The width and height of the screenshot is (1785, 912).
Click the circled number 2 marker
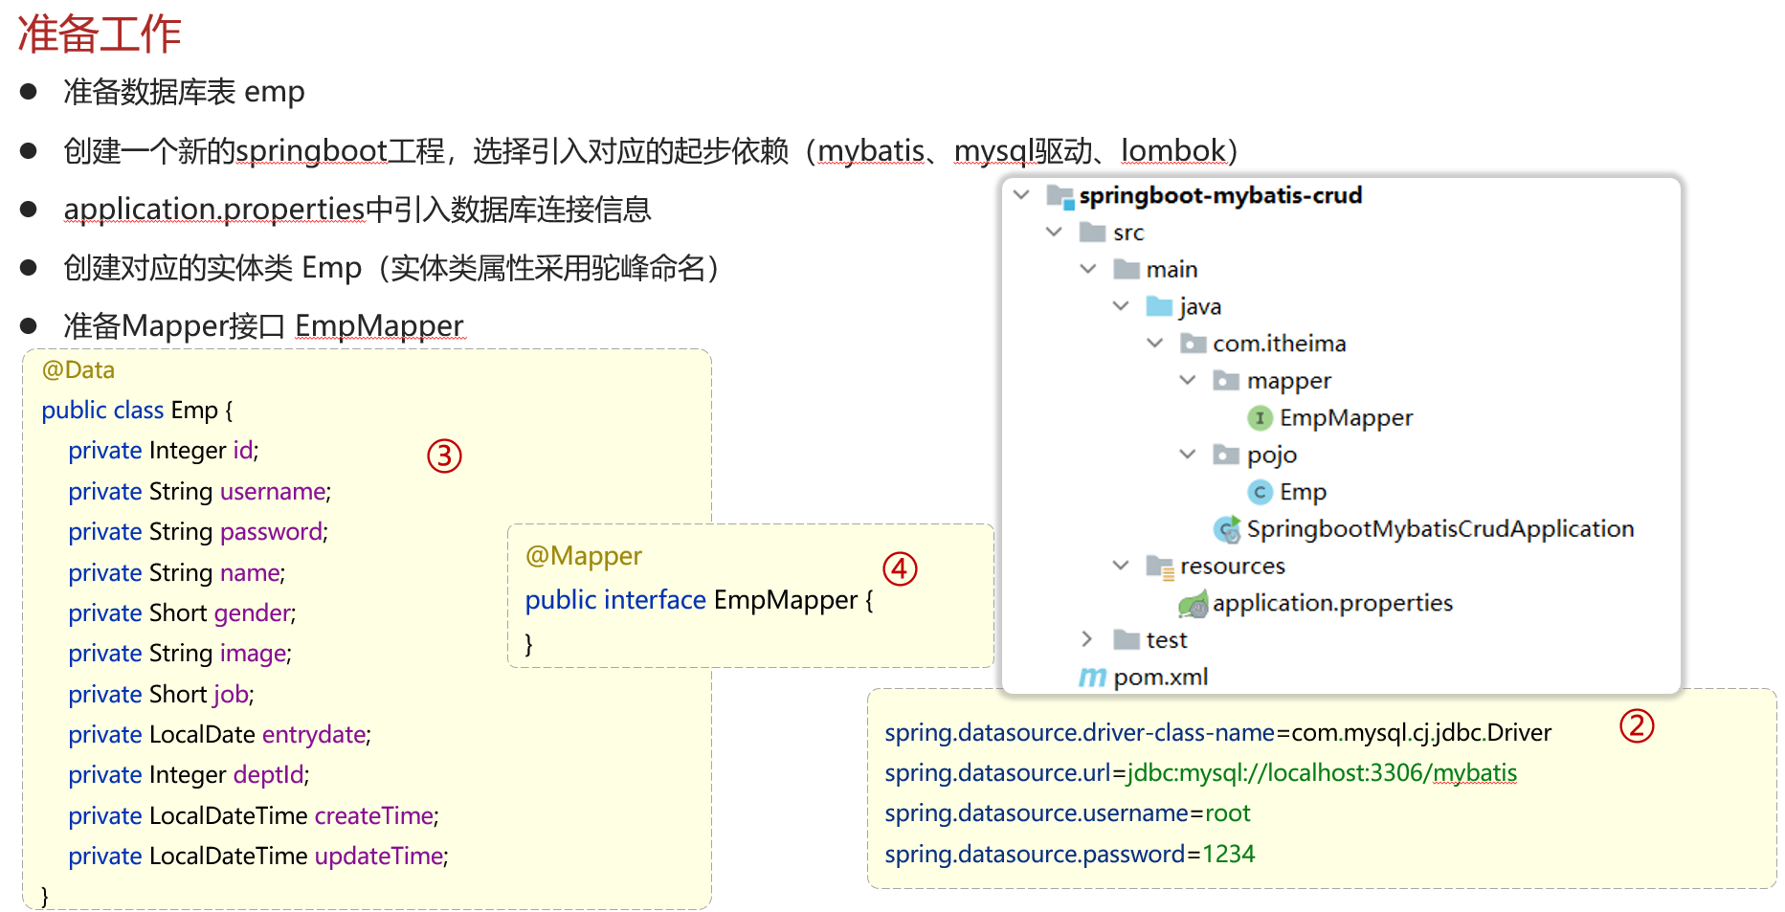(1637, 726)
